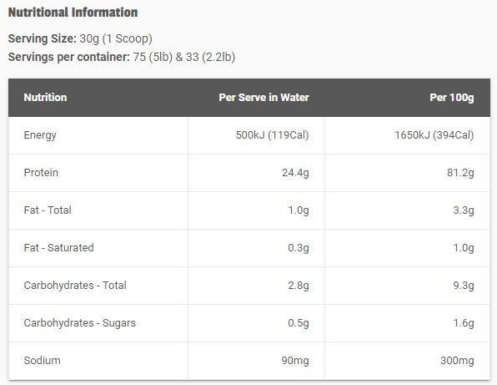Click the 300mg sodium per 100g value
The height and width of the screenshot is (385, 497).
457,361
